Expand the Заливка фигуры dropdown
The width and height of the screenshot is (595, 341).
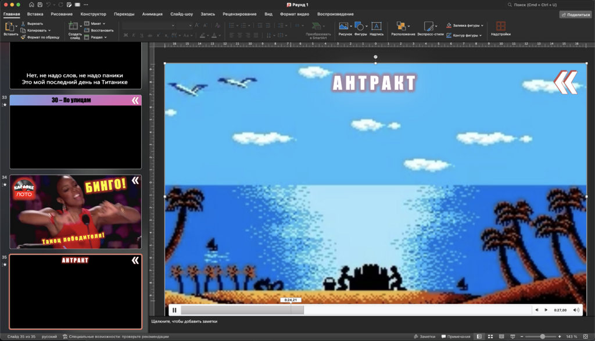[x=482, y=26]
